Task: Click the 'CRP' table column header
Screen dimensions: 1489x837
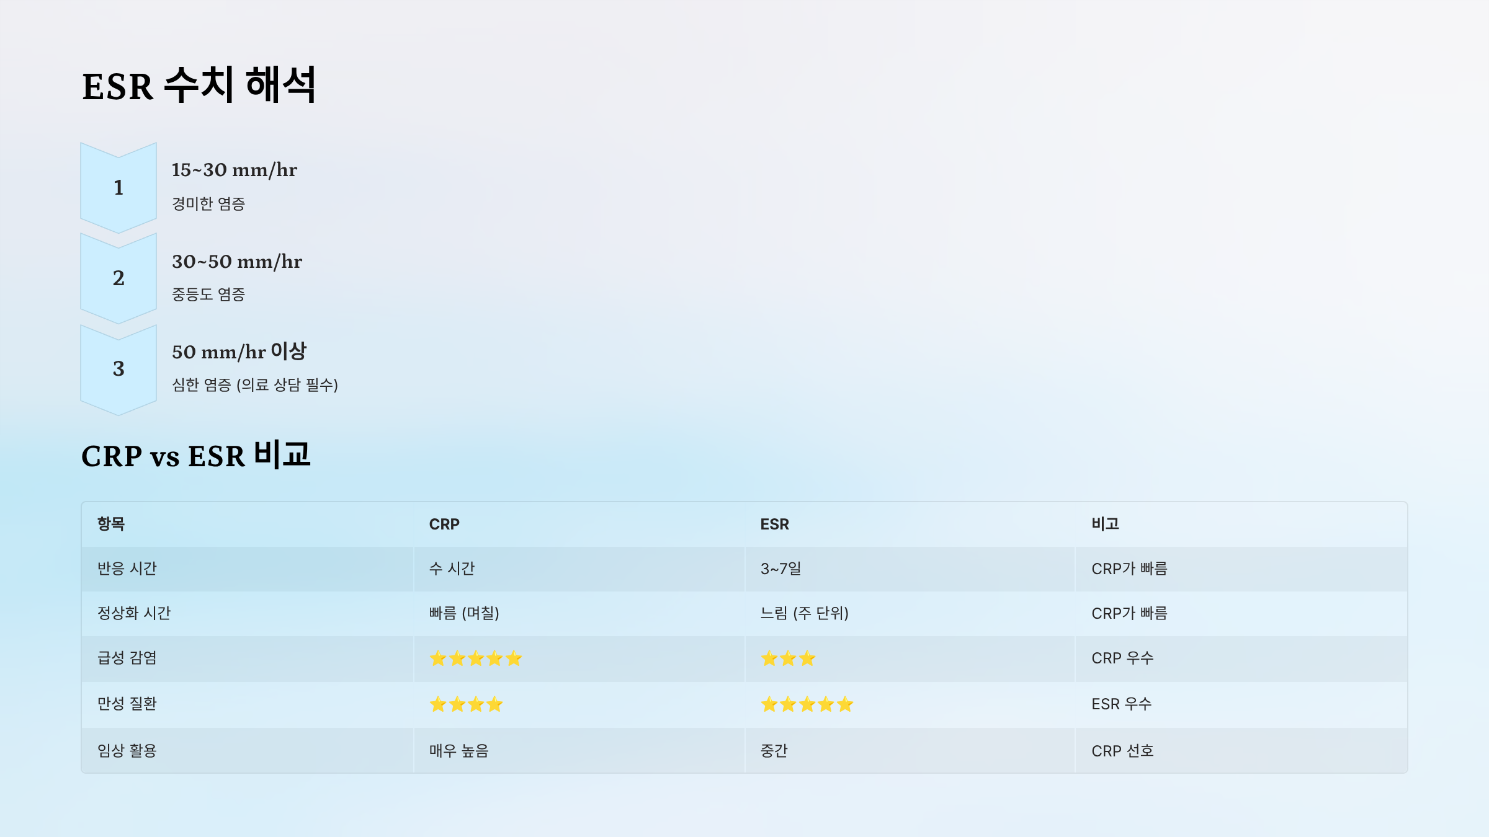Action: 444,525
